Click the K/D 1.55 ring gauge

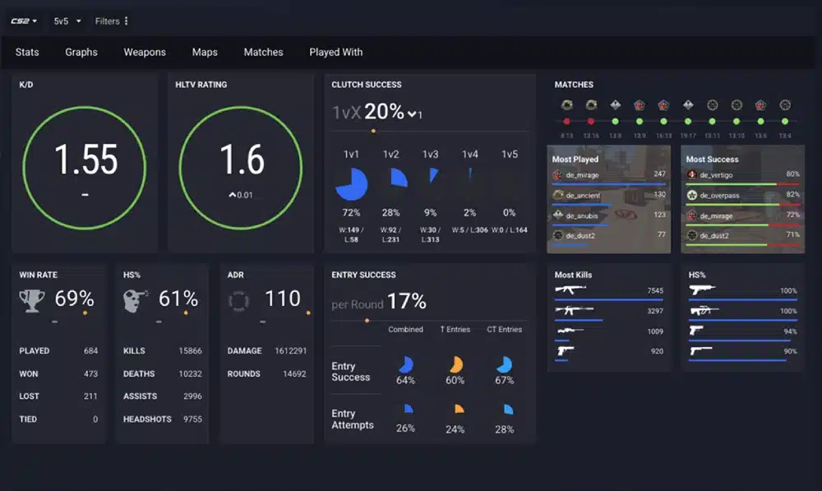85,168
